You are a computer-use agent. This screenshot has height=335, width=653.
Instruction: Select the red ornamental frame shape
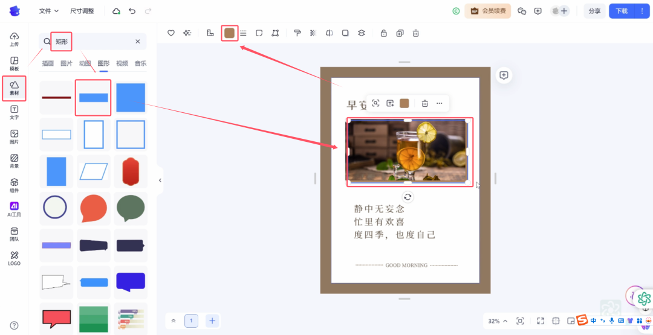tap(131, 171)
